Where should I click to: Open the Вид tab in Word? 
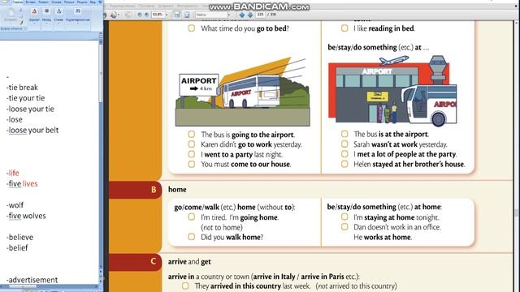pos(93,2)
